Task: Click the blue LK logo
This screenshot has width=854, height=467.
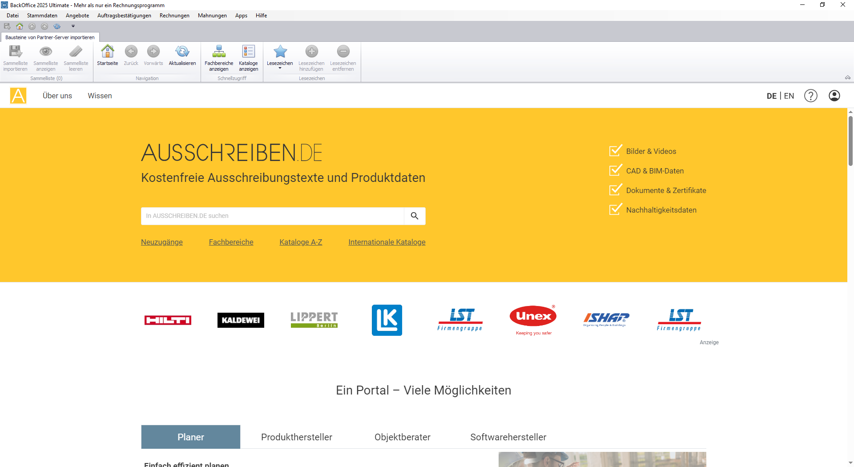Action: point(387,320)
